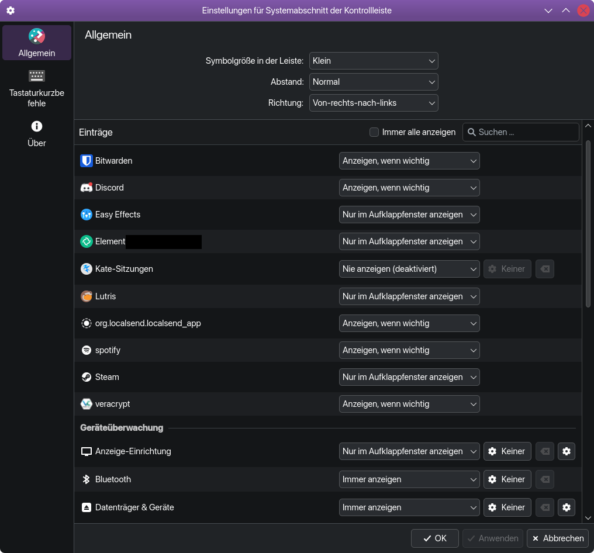
Task: Set shortcut for Anzeige-Einrichtung via Keiner
Action: pyautogui.click(x=507, y=451)
